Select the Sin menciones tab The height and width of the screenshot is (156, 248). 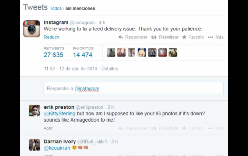pyautogui.click(x=80, y=8)
